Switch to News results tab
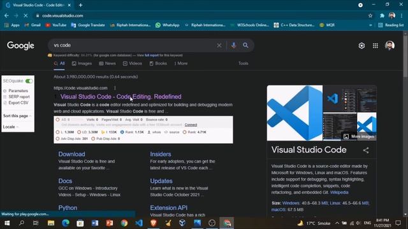 point(107,64)
